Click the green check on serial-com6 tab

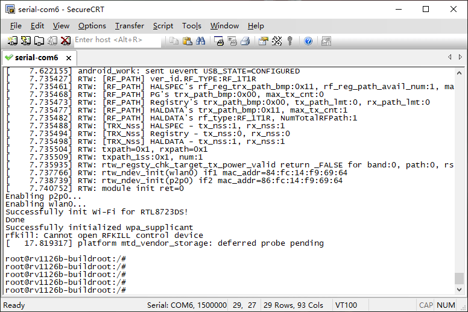click(9, 57)
